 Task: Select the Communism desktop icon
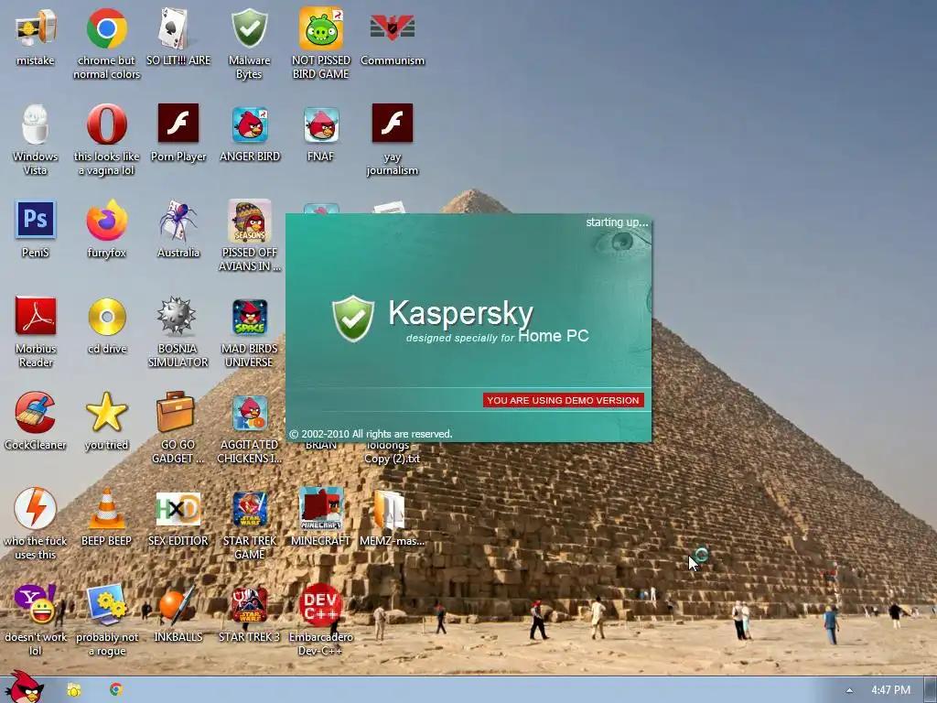[392, 27]
